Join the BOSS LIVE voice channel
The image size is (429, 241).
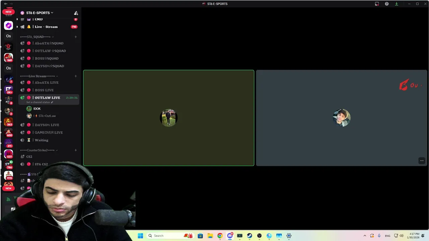(44, 90)
